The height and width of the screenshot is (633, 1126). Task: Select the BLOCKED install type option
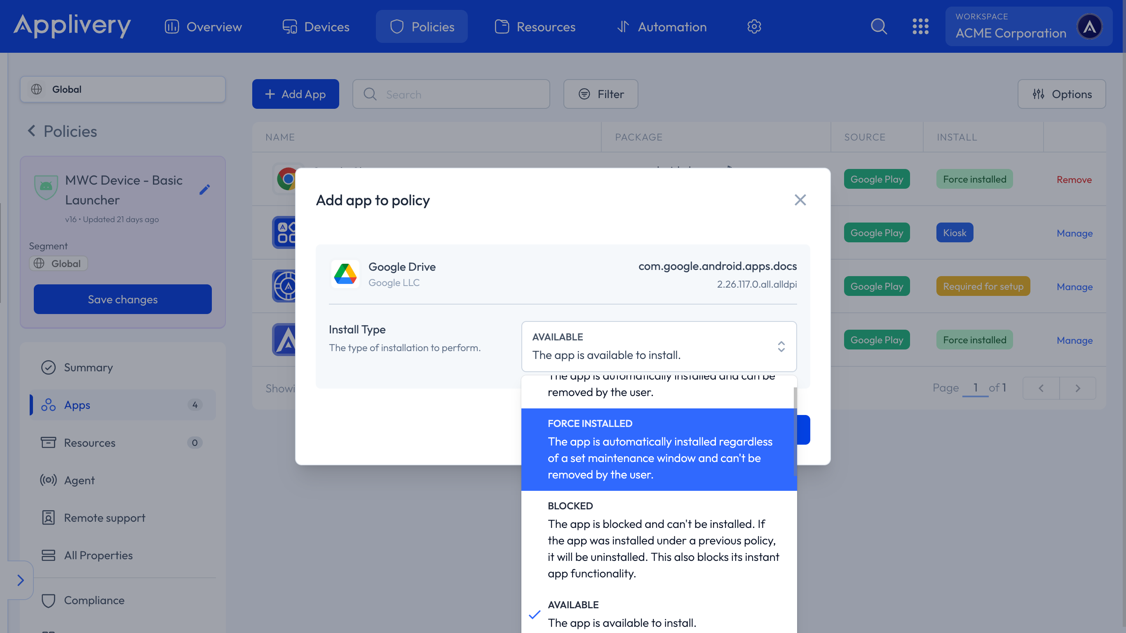[x=659, y=539]
